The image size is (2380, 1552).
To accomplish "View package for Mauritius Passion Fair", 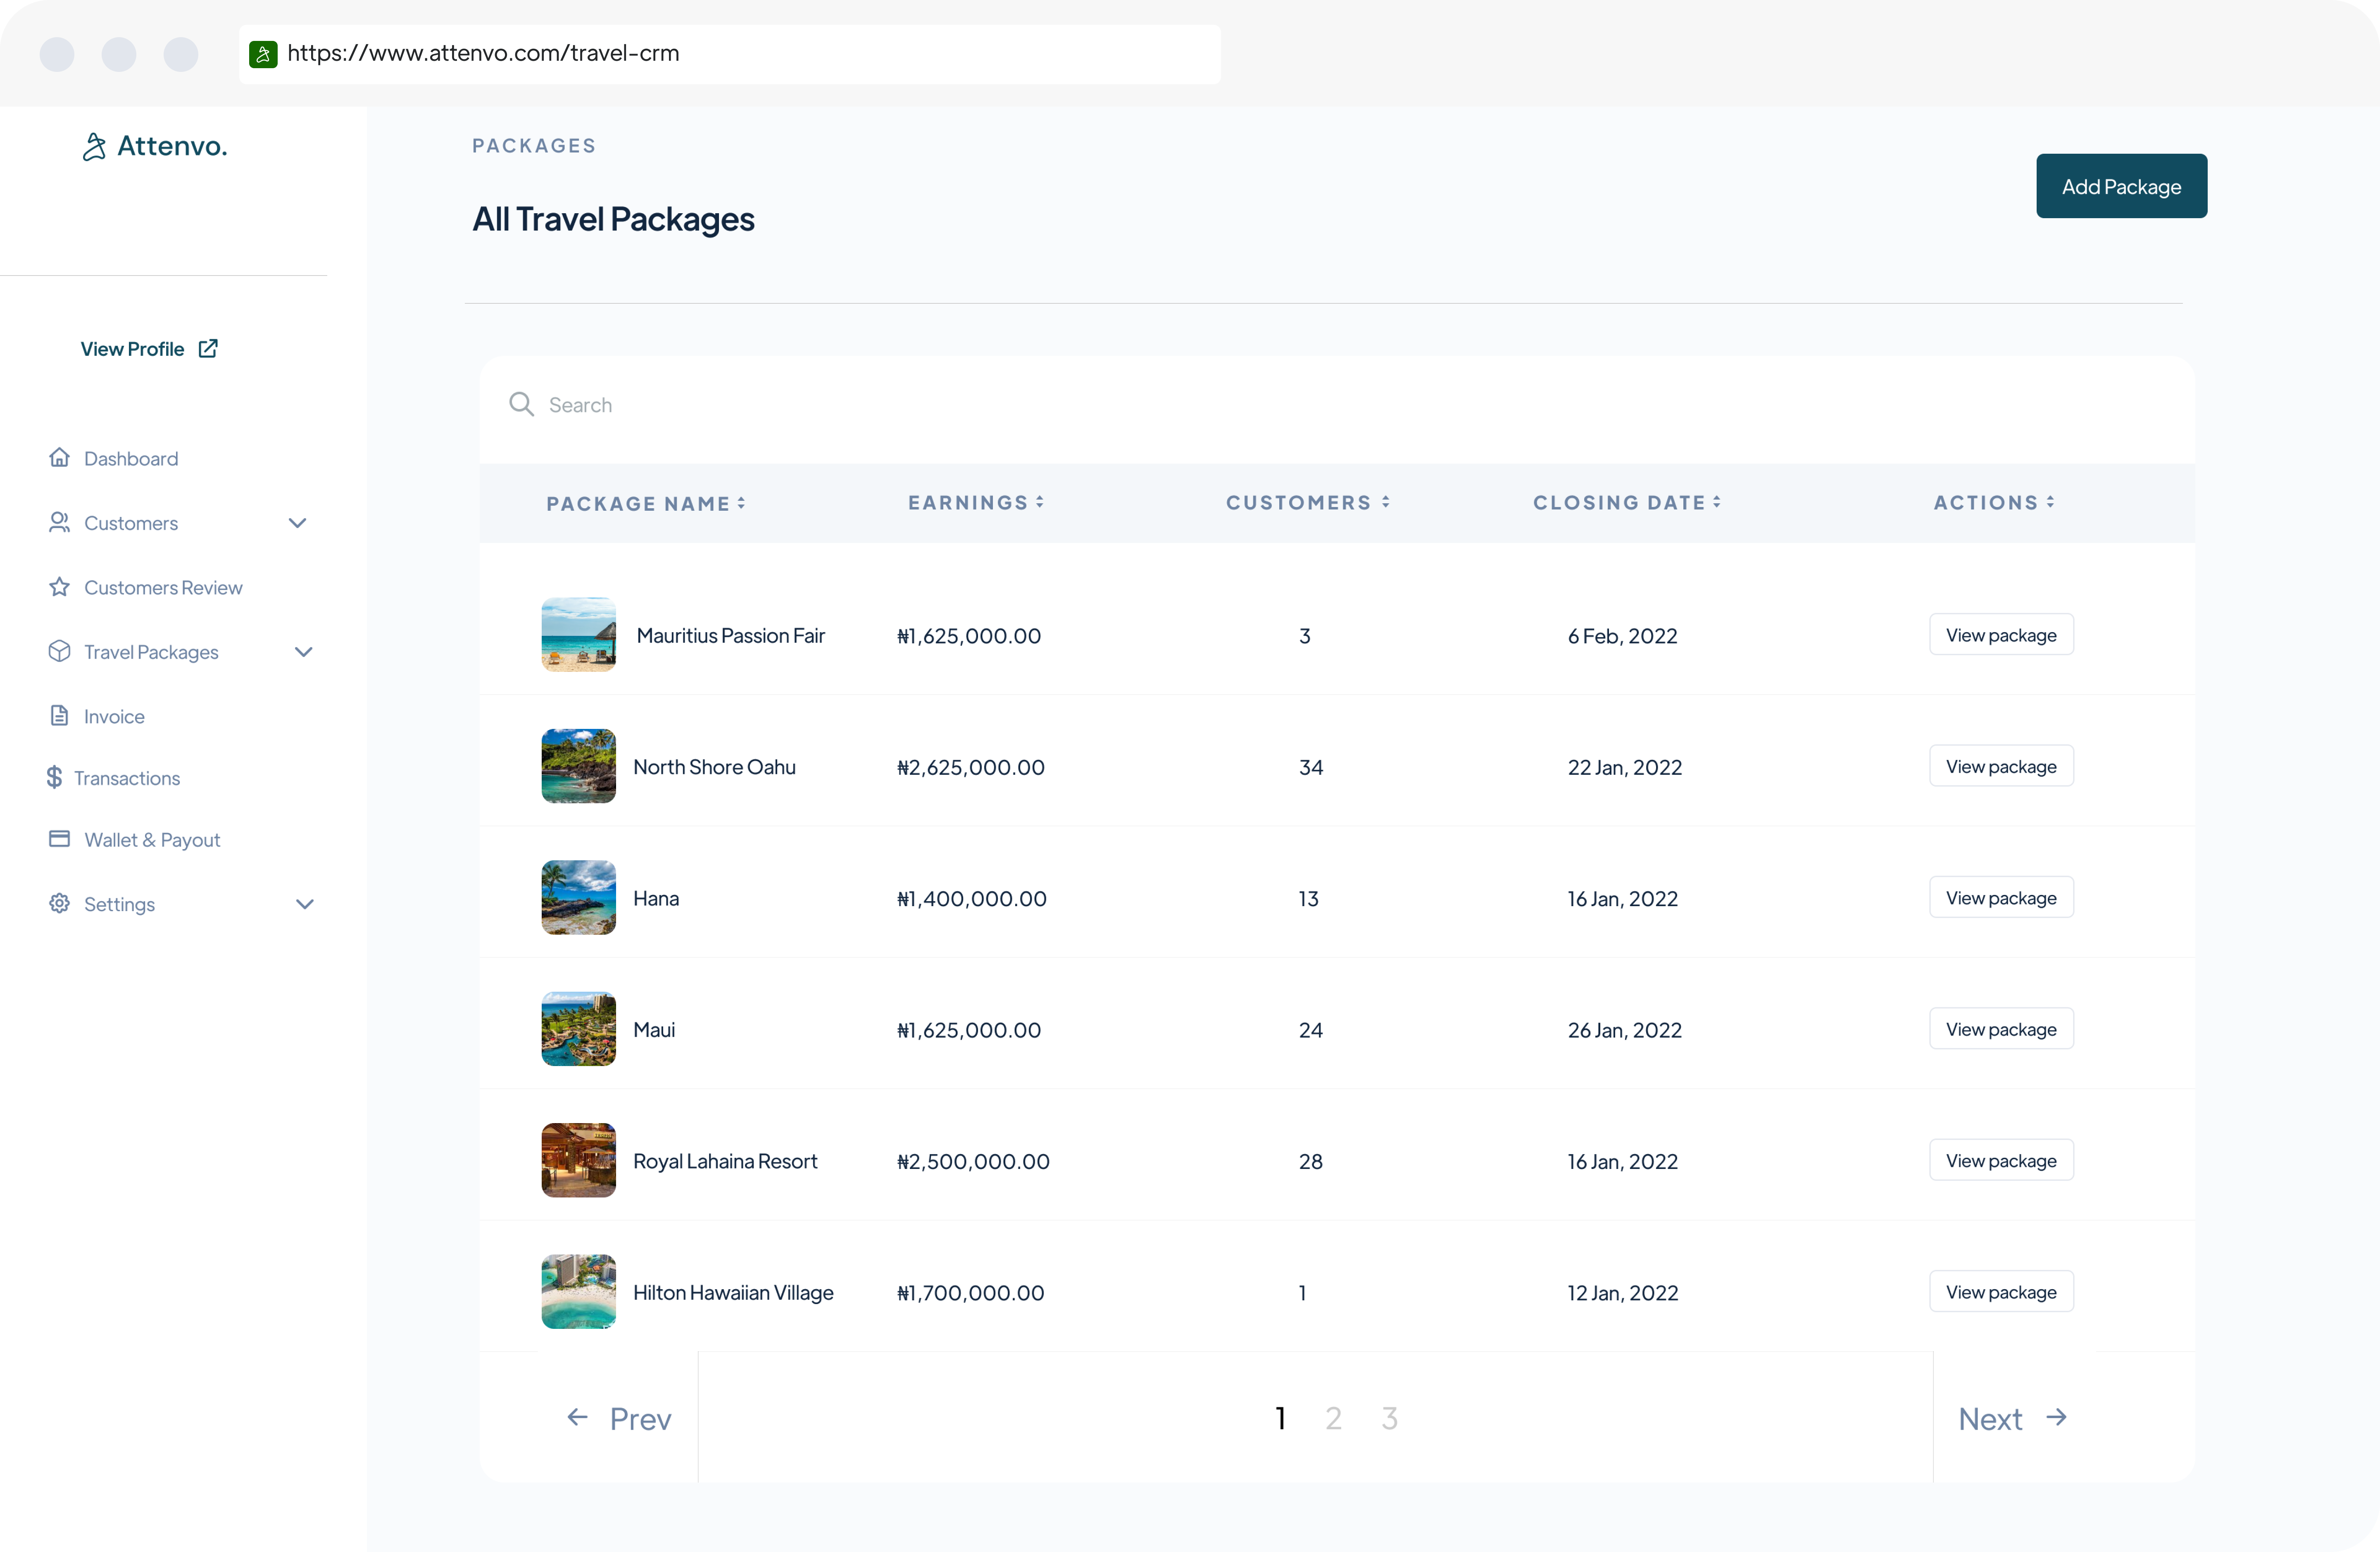I will 2001,635.
